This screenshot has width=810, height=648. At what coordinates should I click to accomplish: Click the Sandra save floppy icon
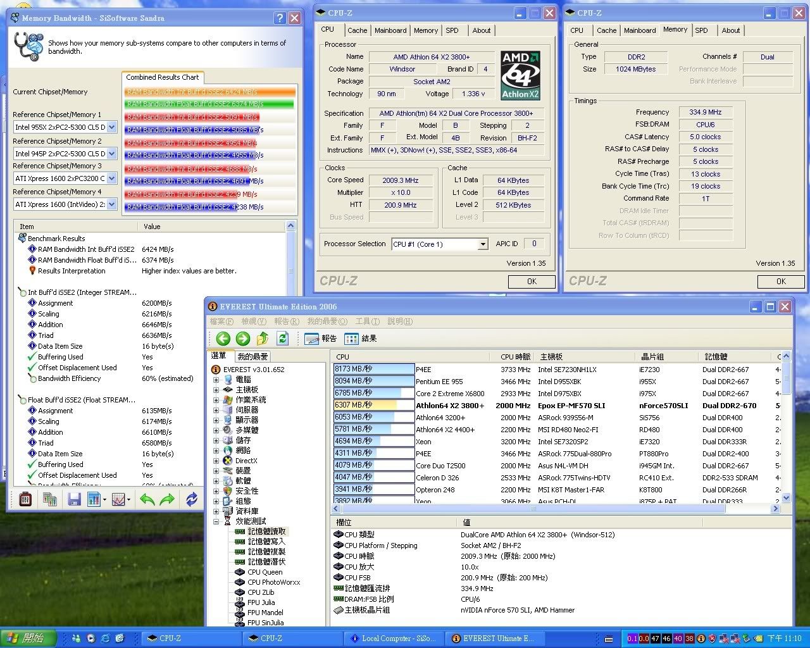coord(74,500)
